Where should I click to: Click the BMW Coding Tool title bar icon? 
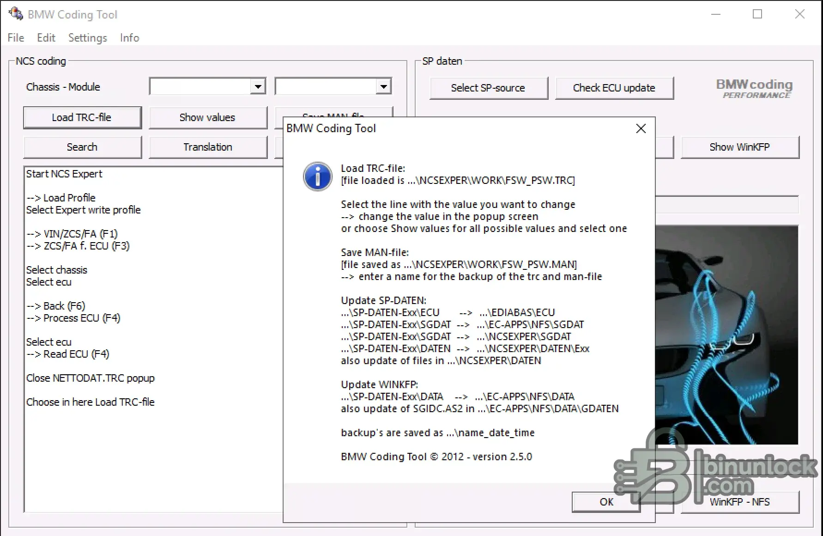click(15, 14)
